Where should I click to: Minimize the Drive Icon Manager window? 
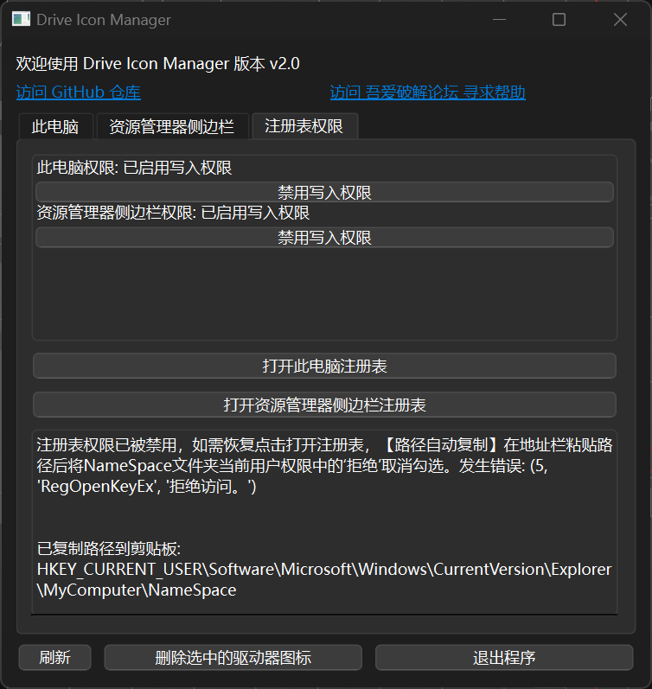tap(500, 20)
